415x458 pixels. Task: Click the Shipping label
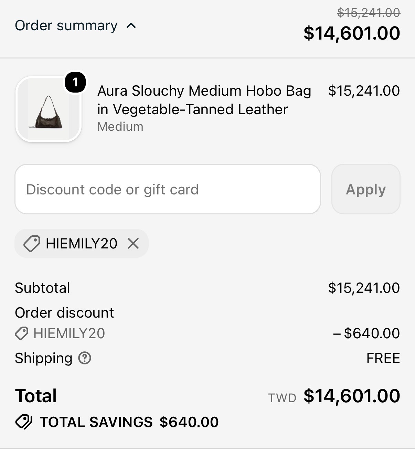[43, 358]
